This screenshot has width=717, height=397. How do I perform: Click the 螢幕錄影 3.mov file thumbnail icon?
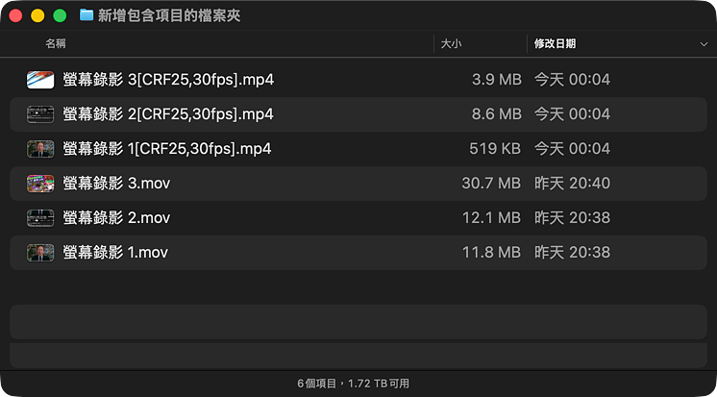coord(40,184)
